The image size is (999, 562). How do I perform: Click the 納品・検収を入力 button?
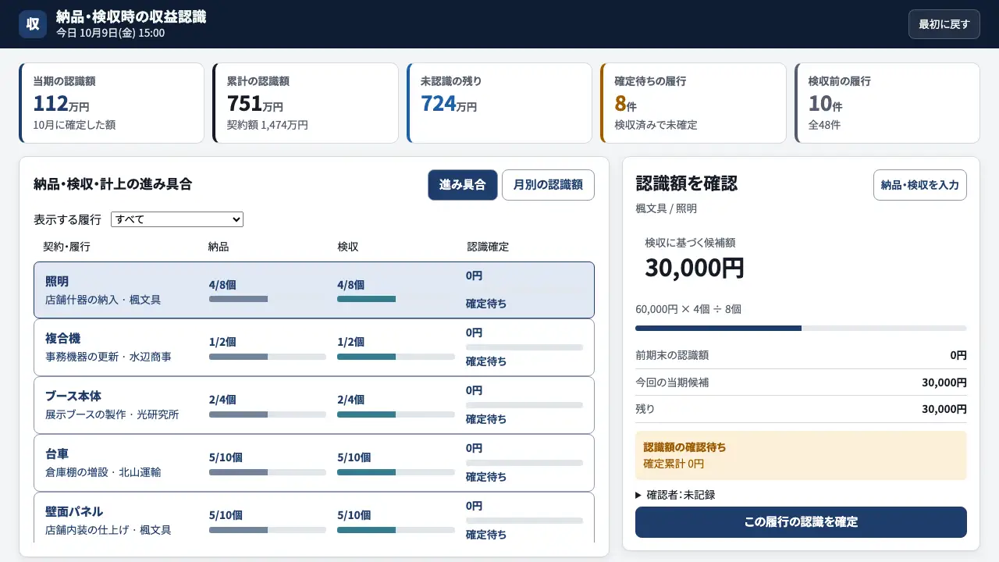919,185
